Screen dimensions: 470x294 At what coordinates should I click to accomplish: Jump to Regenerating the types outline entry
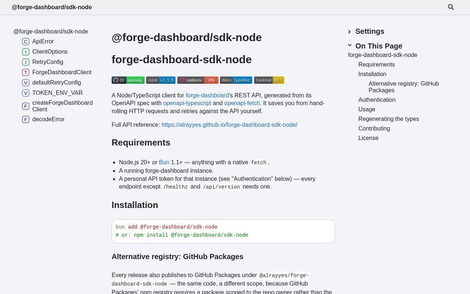[388, 119]
